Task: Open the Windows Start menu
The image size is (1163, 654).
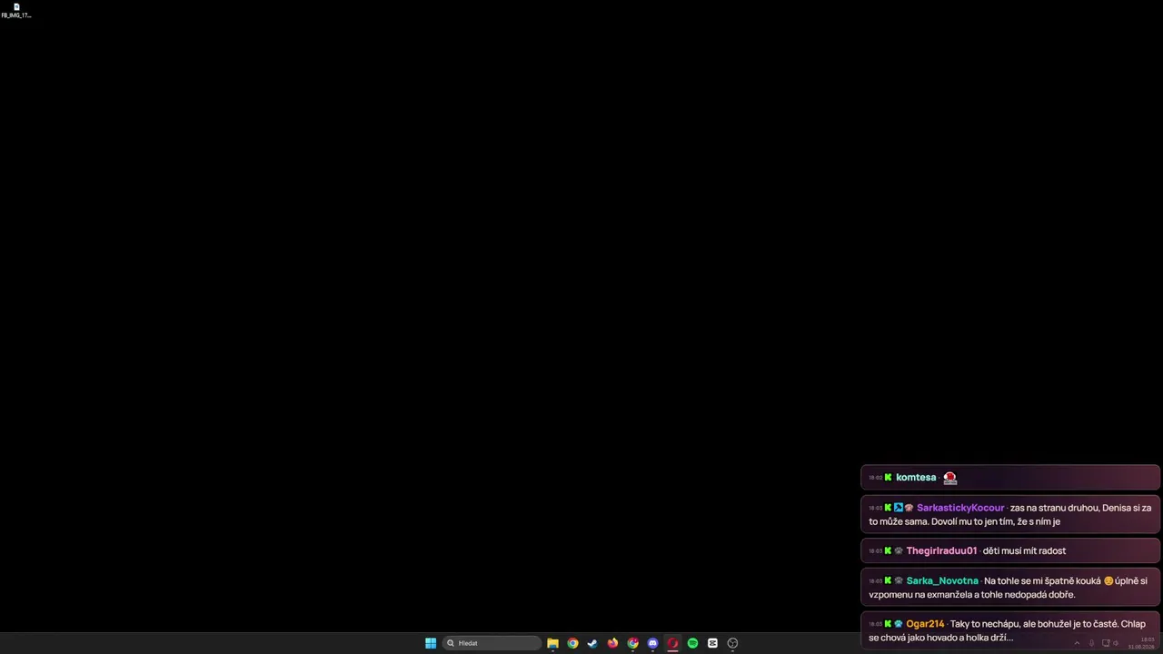Action: pyautogui.click(x=431, y=643)
